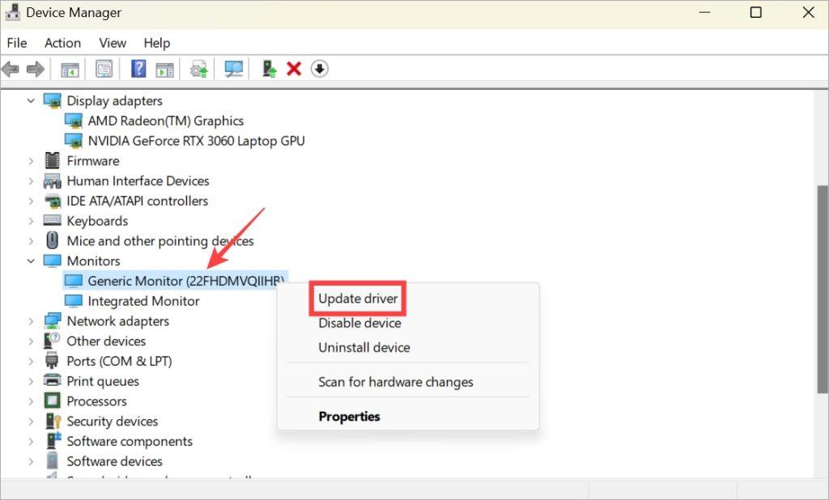The height and width of the screenshot is (500, 829).
Task: Click the vertical scrollbar thumb
Action: tap(823, 289)
